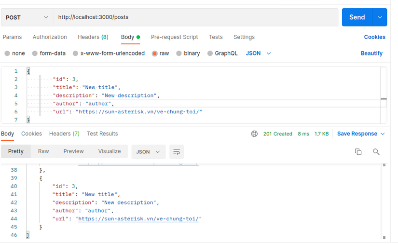Click the Beautify link

click(x=371, y=54)
